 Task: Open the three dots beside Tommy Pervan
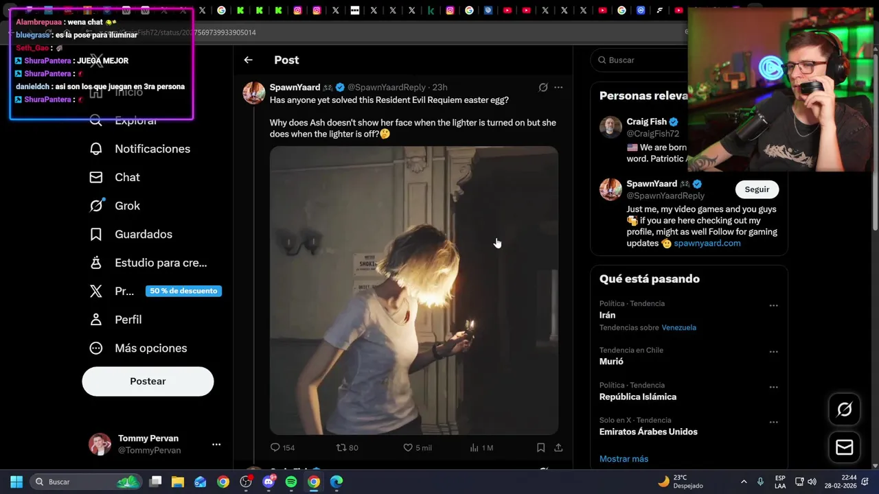pyautogui.click(x=216, y=445)
